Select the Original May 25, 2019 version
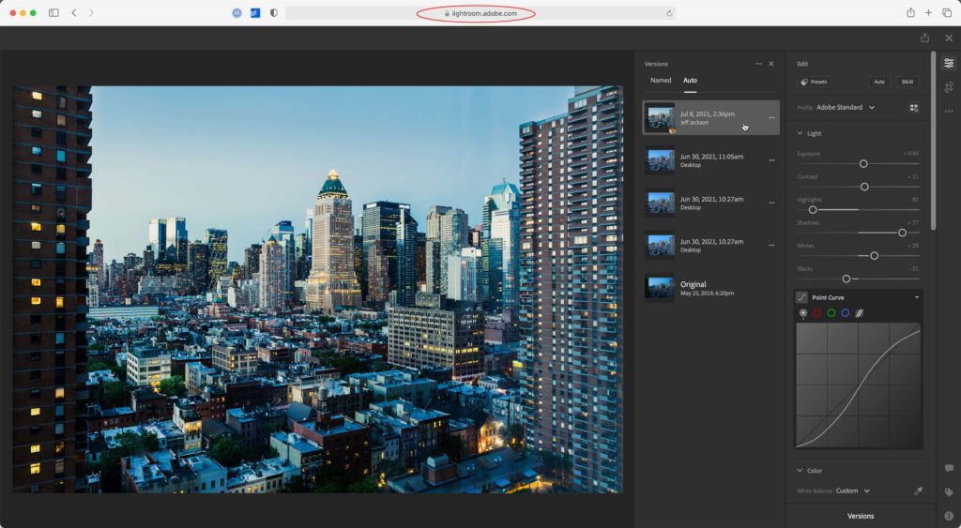Image resolution: width=961 pixels, height=528 pixels. pos(711,288)
